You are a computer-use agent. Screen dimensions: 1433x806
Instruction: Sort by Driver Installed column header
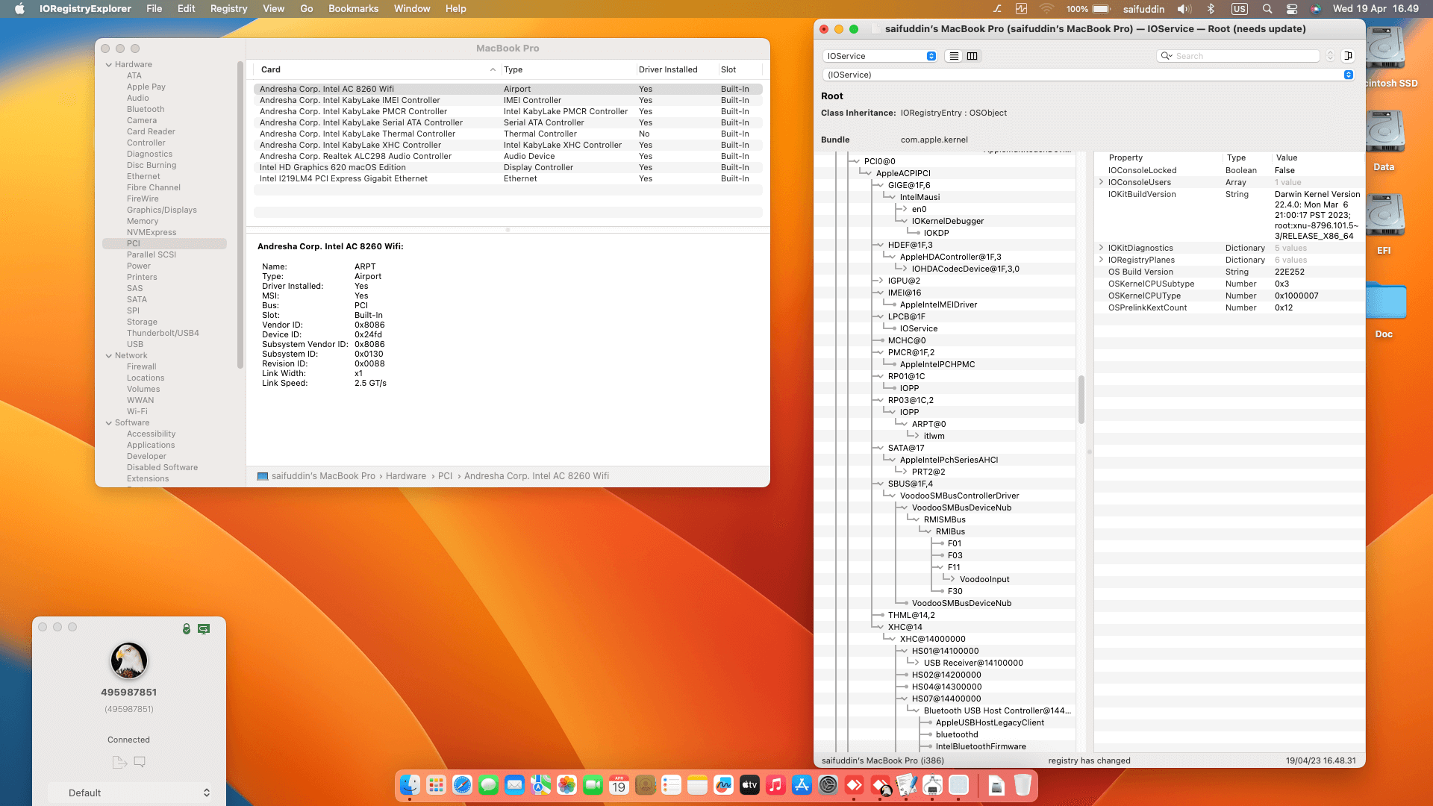click(x=668, y=69)
